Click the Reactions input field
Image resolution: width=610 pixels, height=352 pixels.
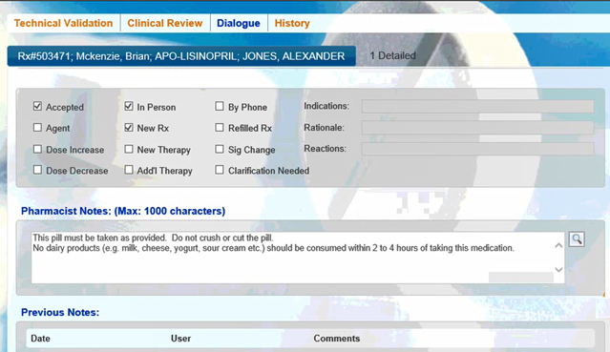[x=477, y=149]
